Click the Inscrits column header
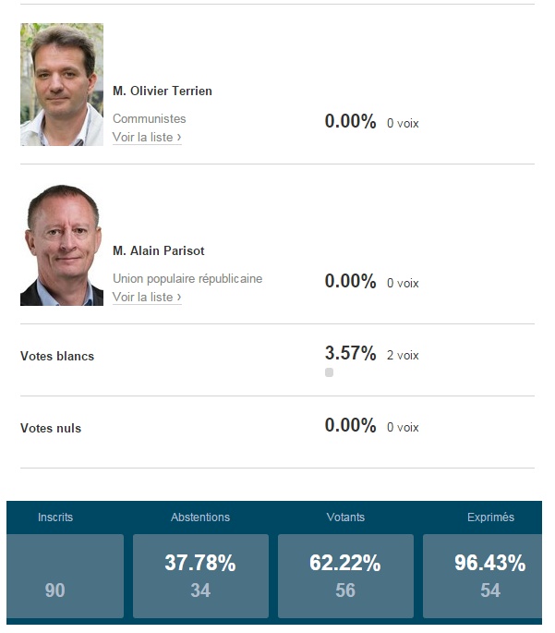This screenshot has width=555, height=633. [55, 517]
